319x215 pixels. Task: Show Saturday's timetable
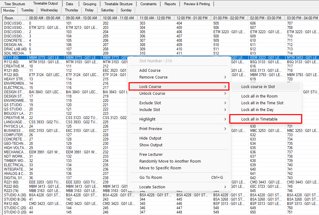tap(107, 10)
